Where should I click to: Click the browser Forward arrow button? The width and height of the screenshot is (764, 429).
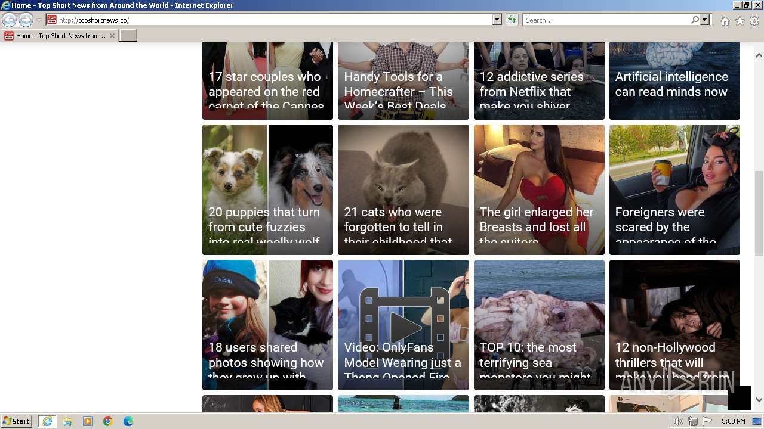tap(26, 20)
